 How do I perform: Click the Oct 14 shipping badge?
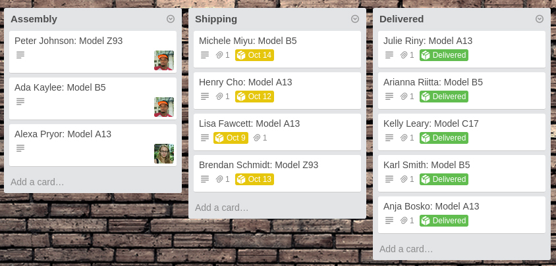click(x=254, y=55)
